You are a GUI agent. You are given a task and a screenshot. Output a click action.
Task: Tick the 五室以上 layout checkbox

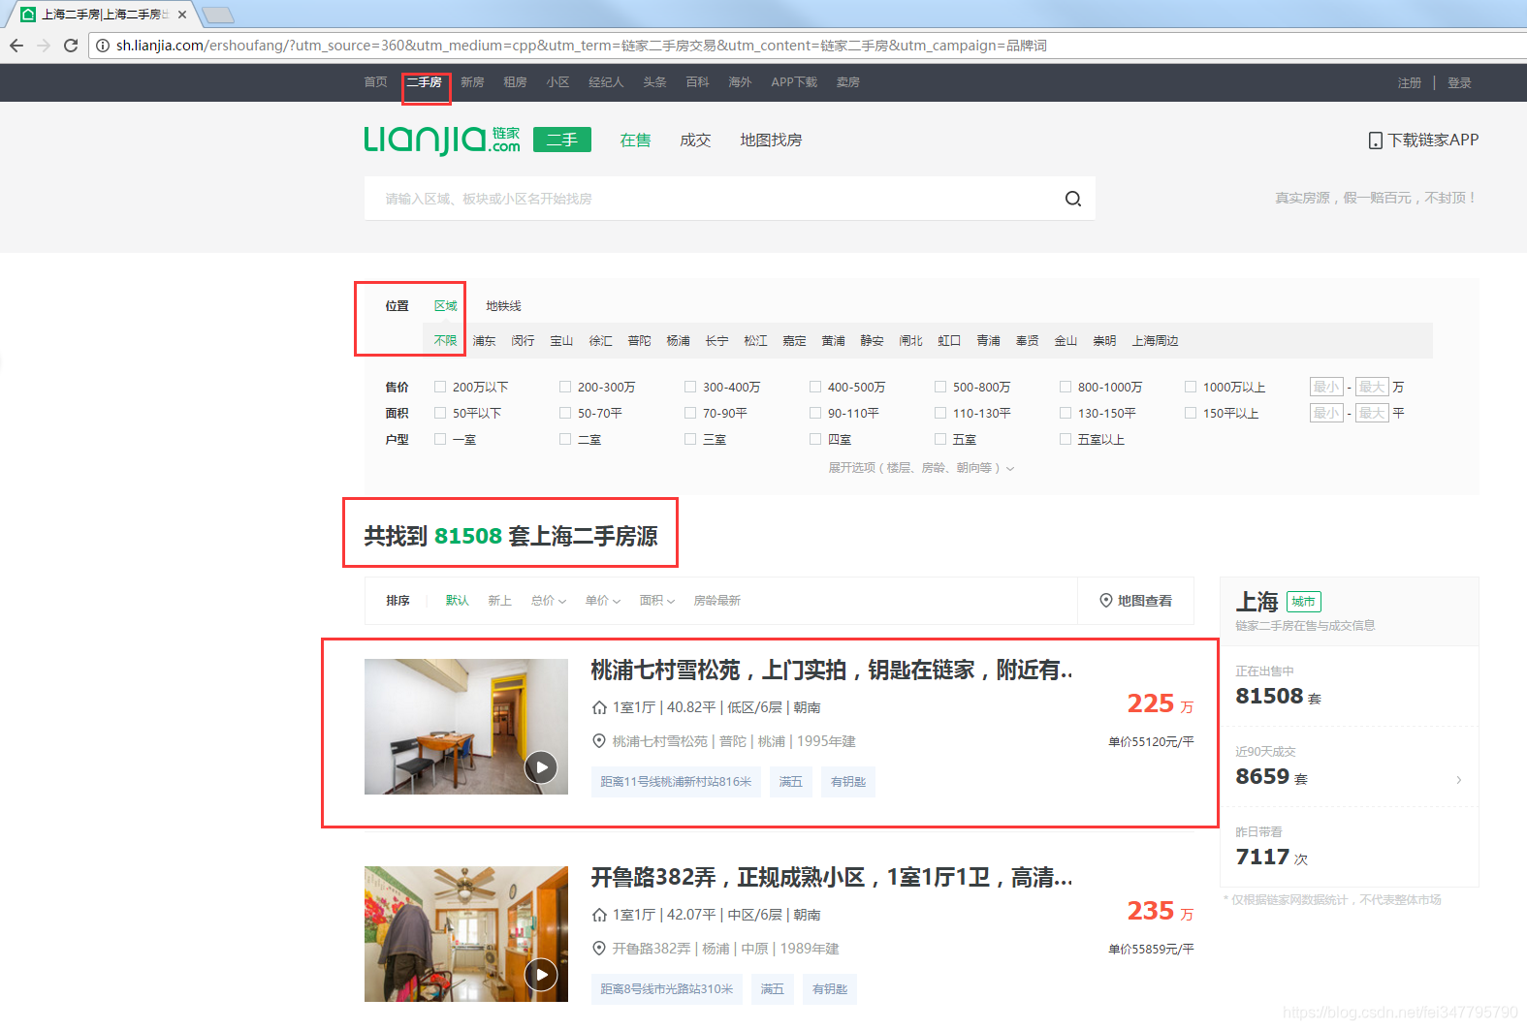coord(1066,439)
